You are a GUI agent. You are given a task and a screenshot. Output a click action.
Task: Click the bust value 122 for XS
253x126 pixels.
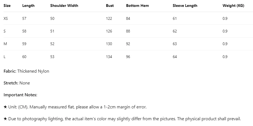(x=109, y=18)
